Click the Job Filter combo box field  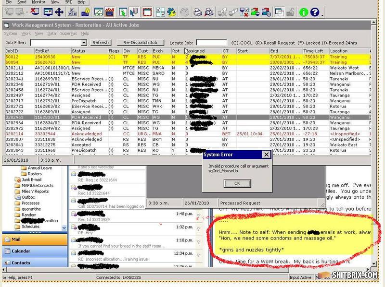(58, 43)
